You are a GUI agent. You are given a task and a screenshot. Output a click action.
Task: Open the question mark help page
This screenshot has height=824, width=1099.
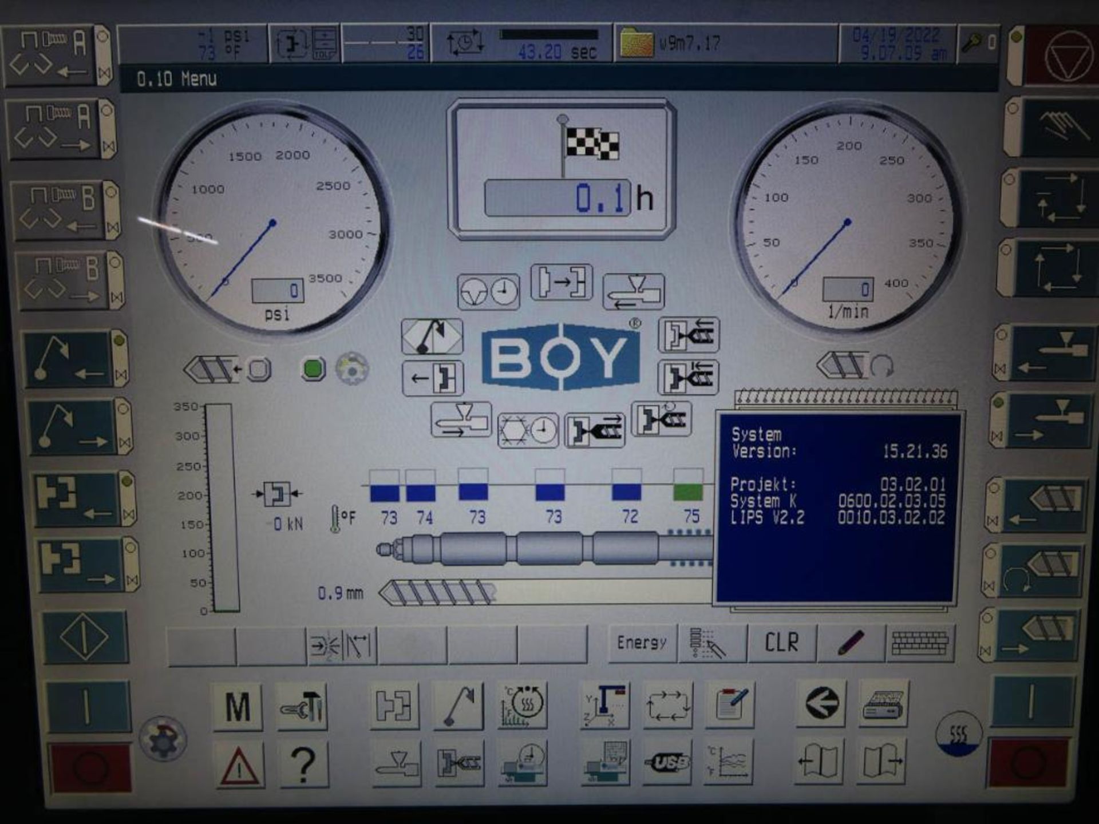(303, 764)
